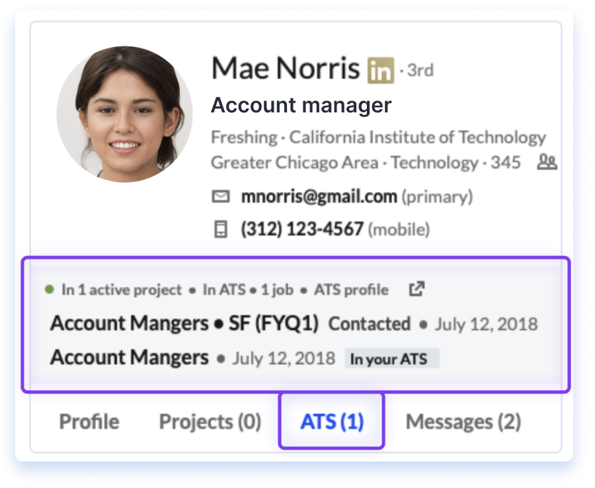Select the ATS (1) tab
This screenshot has height=488, width=595.
click(332, 422)
